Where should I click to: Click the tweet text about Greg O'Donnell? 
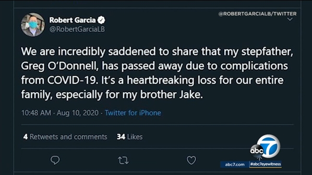pyautogui.click(x=157, y=73)
